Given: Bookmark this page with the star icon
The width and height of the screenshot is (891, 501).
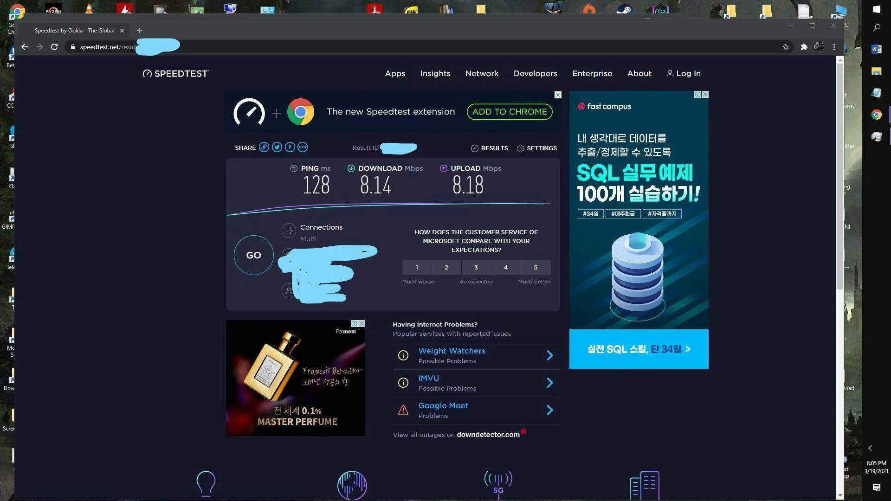Looking at the screenshot, I should click(x=786, y=47).
